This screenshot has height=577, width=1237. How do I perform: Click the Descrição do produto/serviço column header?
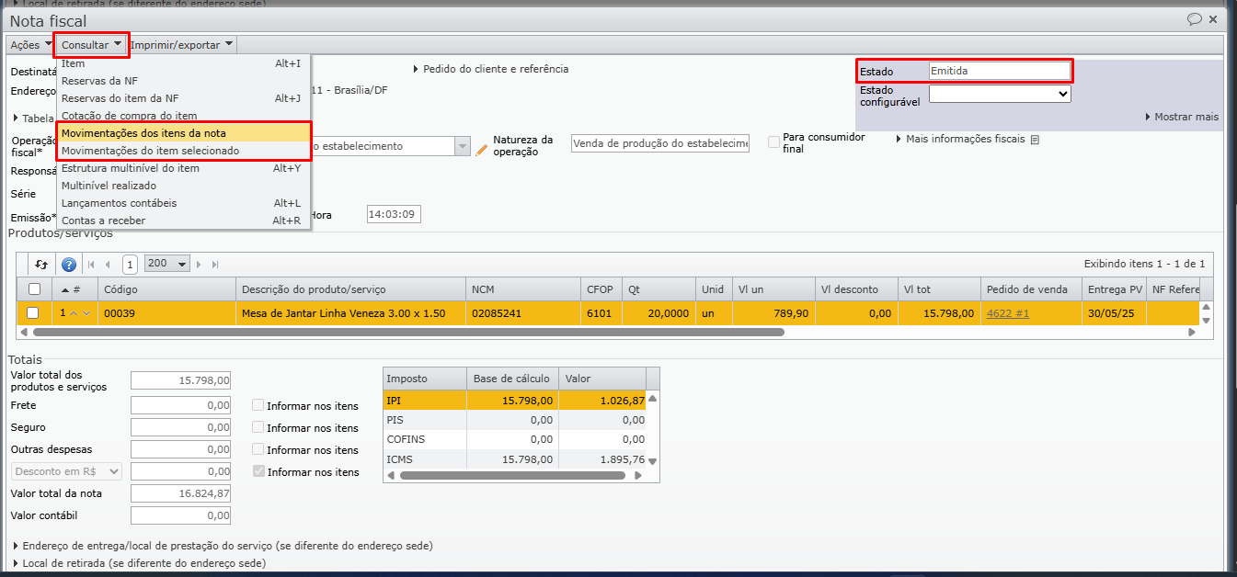click(x=350, y=289)
